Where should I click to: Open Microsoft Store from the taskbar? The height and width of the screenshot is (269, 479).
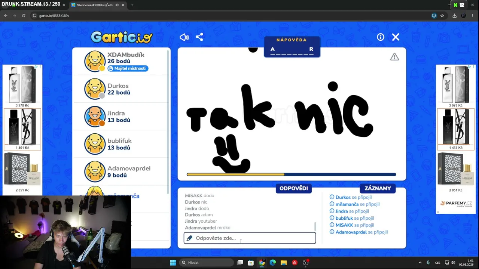[251, 263]
